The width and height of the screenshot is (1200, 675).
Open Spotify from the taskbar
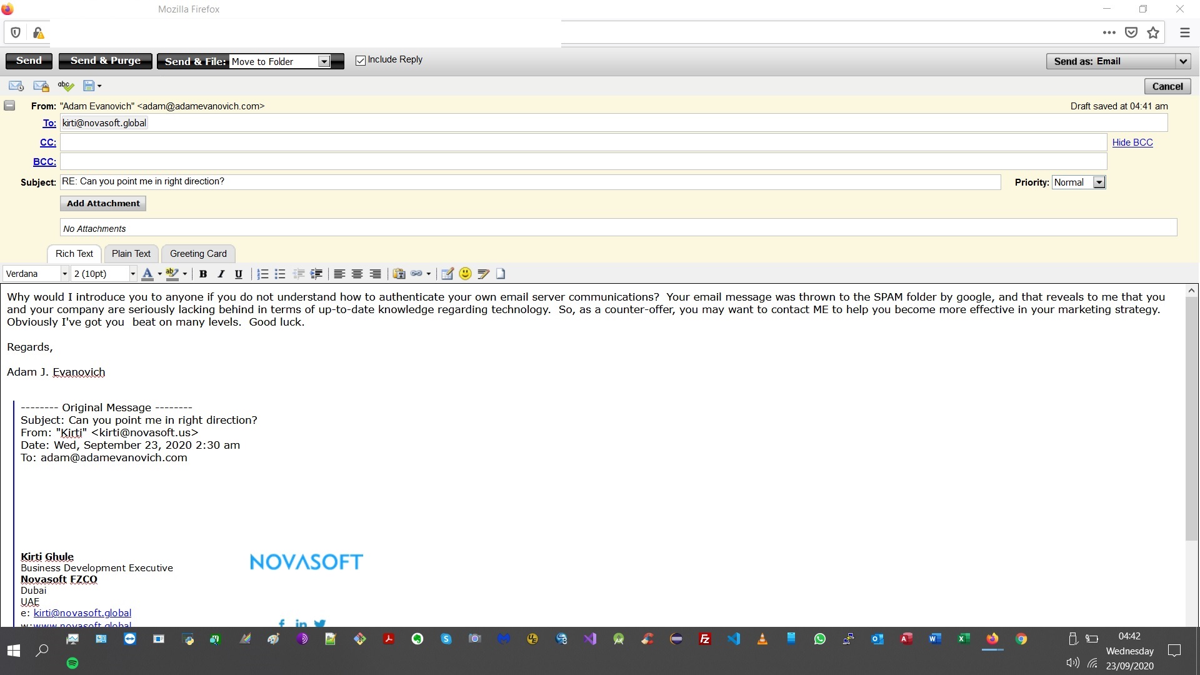[x=72, y=663]
